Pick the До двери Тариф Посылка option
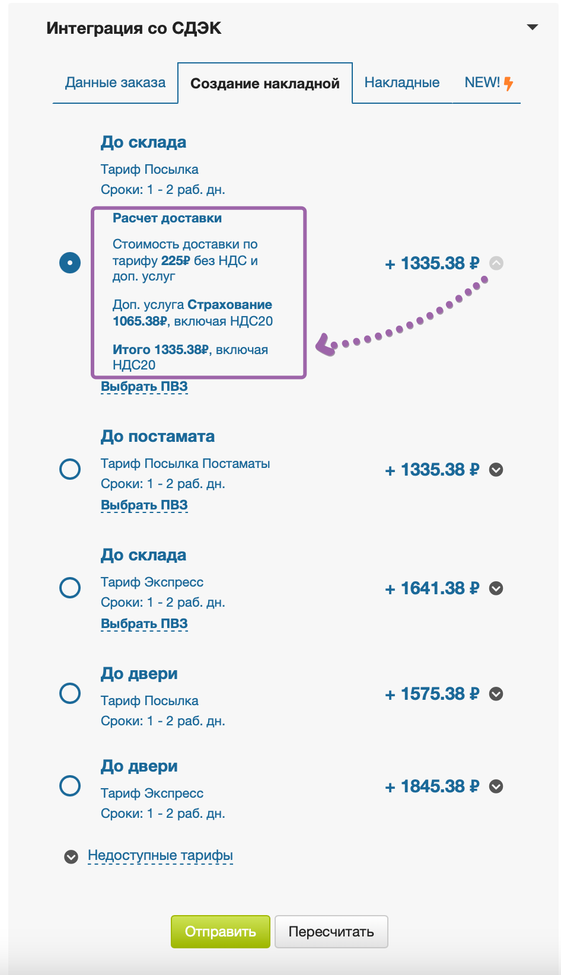Viewport: 561px width, 975px height. 70,693
